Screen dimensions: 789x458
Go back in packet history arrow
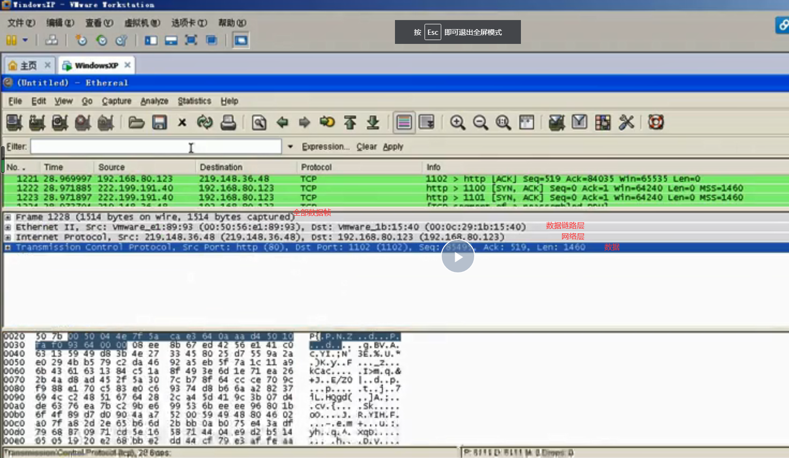tap(282, 123)
